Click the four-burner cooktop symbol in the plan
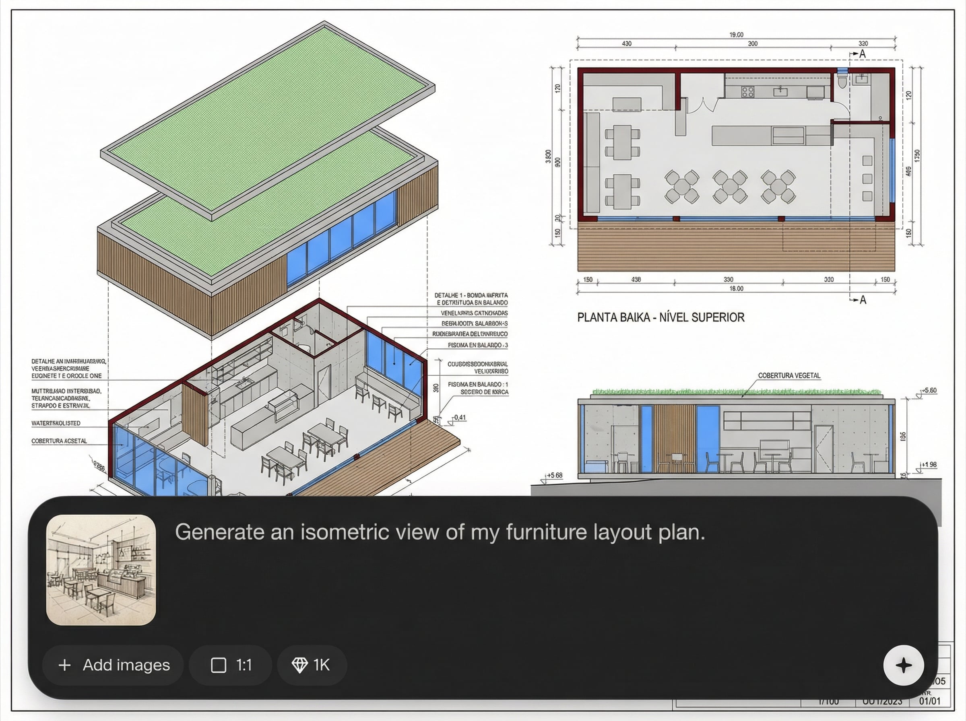 click(747, 92)
